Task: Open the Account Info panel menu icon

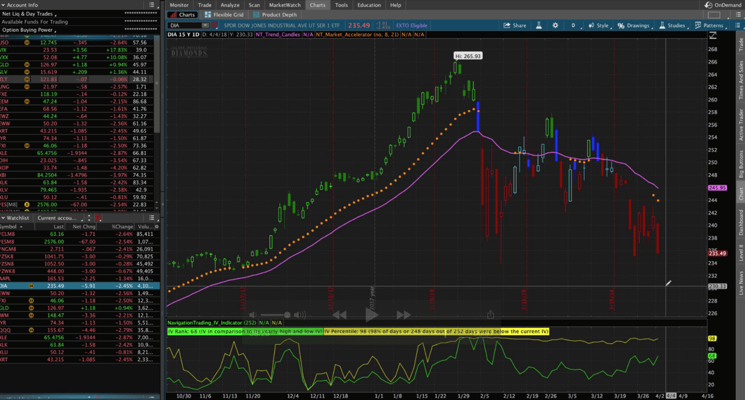Action: point(152,5)
